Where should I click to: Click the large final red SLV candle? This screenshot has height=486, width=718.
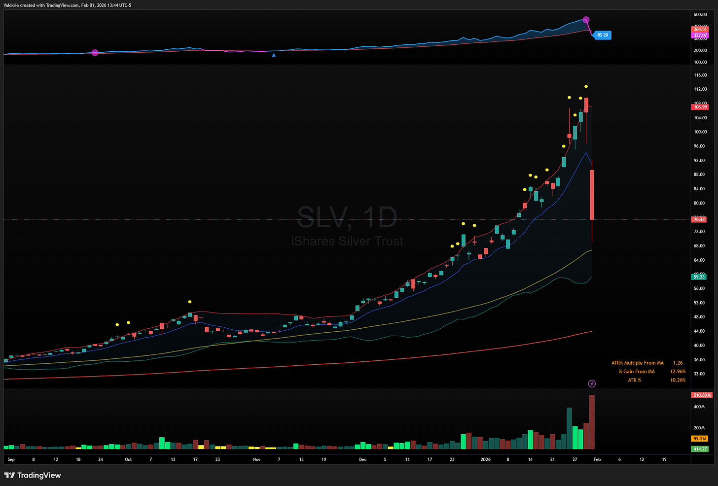(x=592, y=195)
